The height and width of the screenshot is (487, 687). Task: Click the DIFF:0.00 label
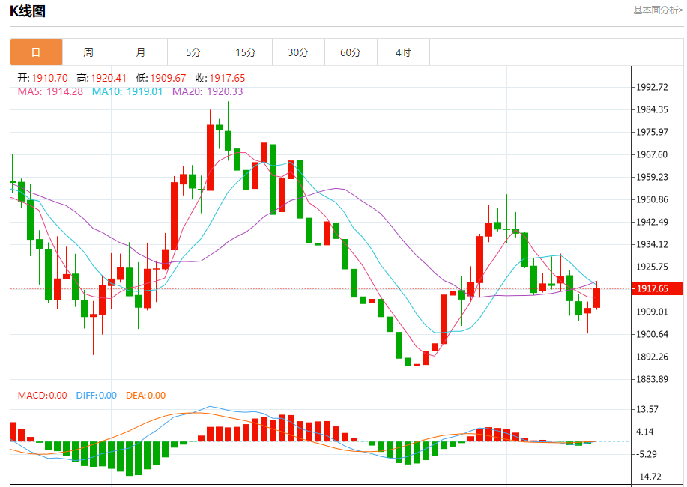(x=97, y=396)
